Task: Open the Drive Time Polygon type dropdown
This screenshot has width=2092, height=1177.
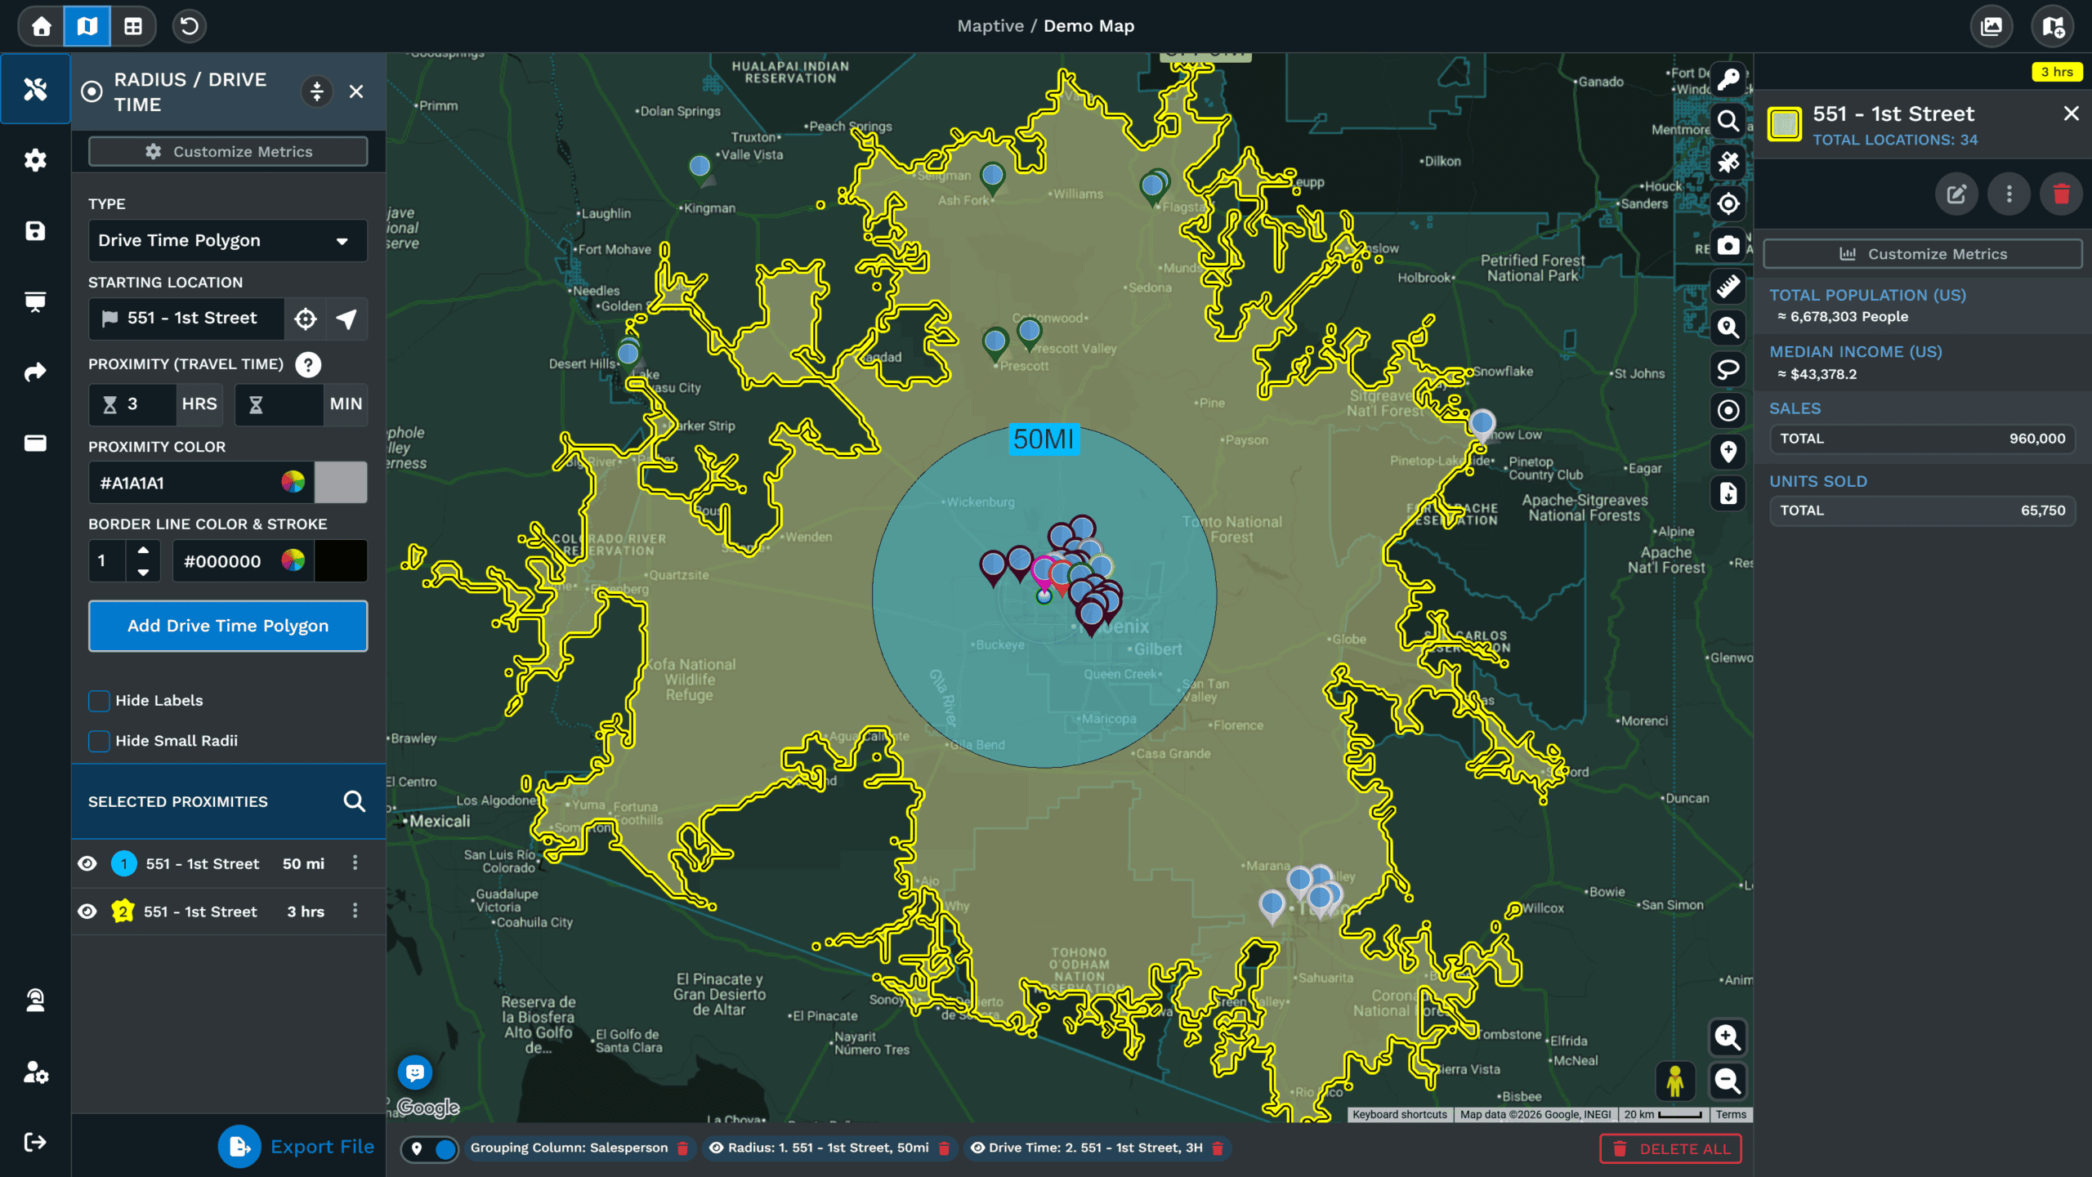Action: tap(228, 241)
